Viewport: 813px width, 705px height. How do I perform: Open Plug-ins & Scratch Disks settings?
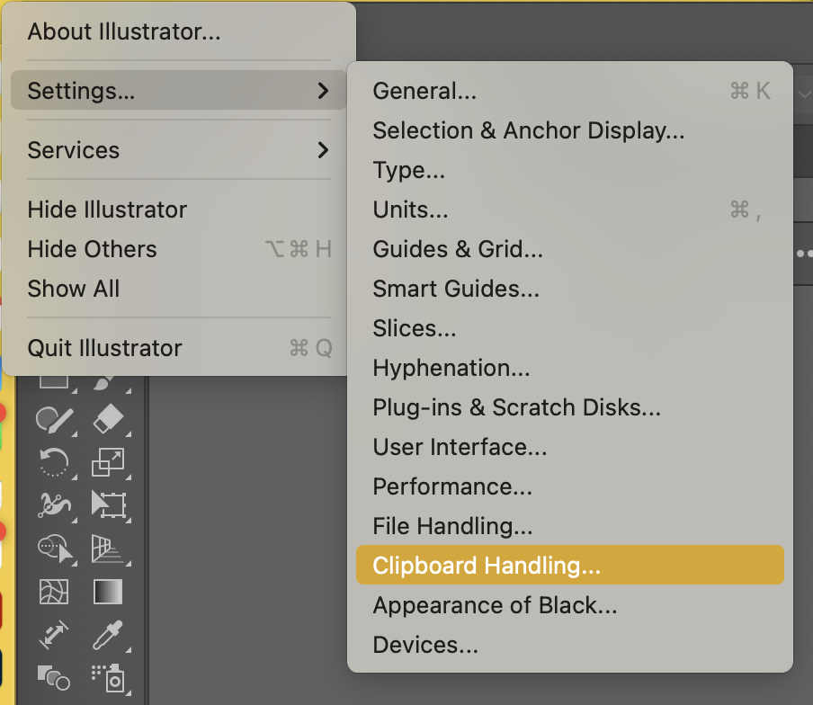coord(570,407)
